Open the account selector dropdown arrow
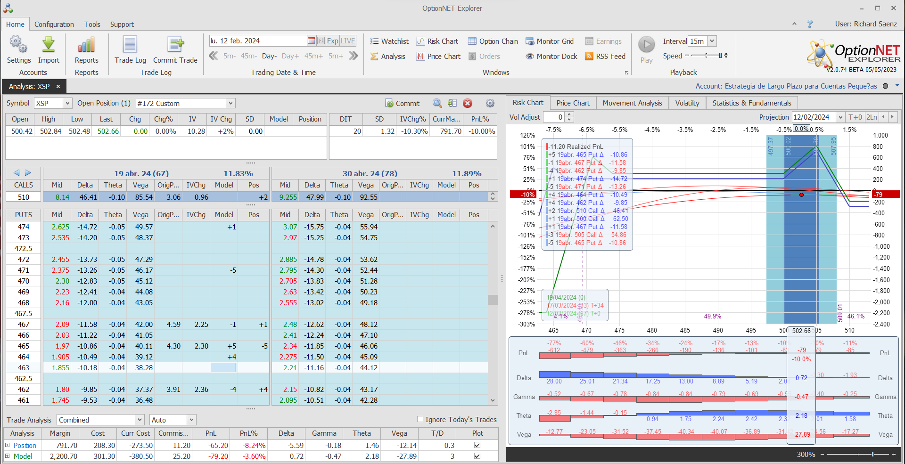This screenshot has height=464, width=905. click(897, 86)
